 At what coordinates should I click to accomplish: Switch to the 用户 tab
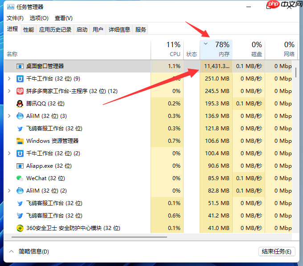(98, 30)
